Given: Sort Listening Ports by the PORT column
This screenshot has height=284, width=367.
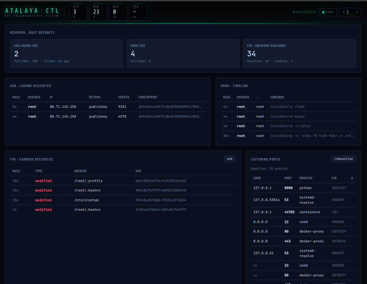Looking at the screenshot, I should (x=288, y=178).
